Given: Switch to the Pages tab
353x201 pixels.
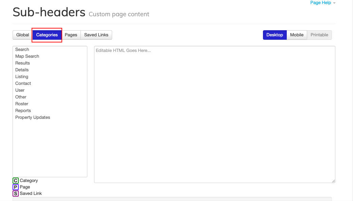Looking at the screenshot, I should (x=71, y=35).
